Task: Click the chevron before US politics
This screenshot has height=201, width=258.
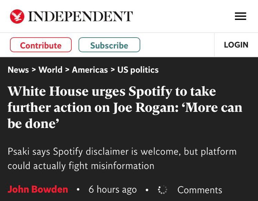Action: (112, 70)
